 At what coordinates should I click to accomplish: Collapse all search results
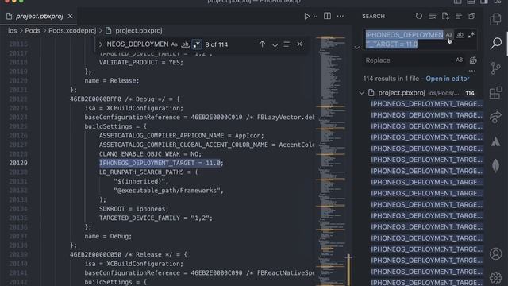[x=471, y=16]
